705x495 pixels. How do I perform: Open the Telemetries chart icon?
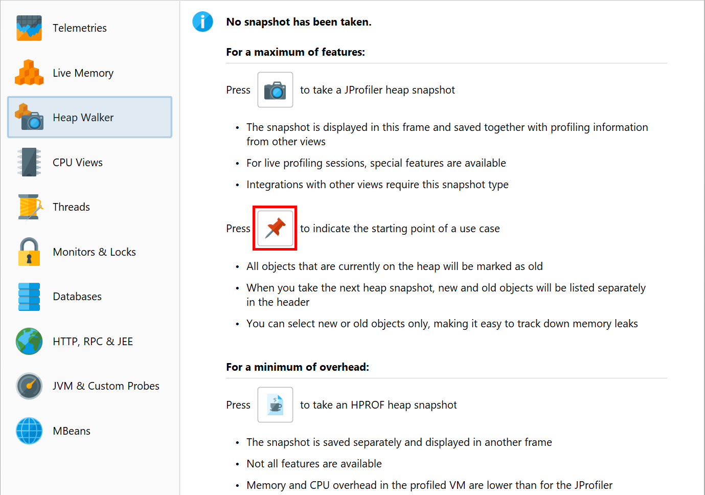point(29,28)
